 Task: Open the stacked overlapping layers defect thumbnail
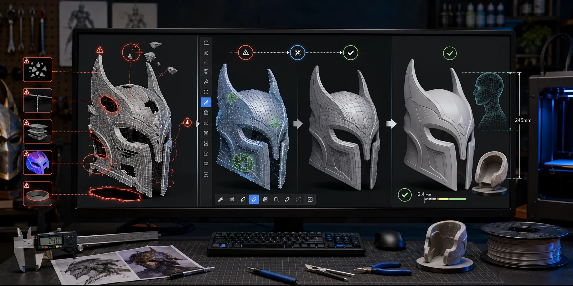point(37,131)
